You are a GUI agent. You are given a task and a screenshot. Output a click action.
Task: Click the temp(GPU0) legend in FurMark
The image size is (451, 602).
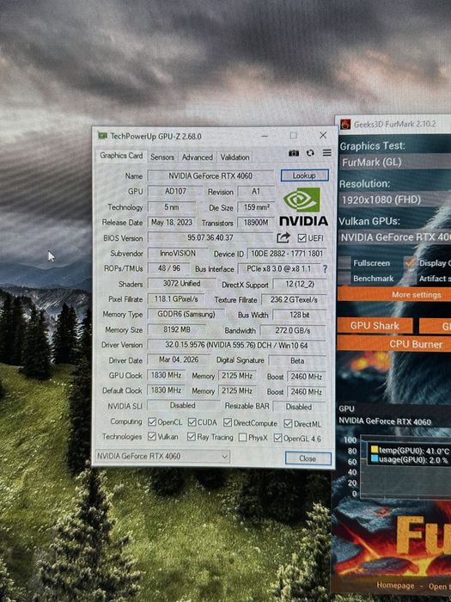point(410,451)
